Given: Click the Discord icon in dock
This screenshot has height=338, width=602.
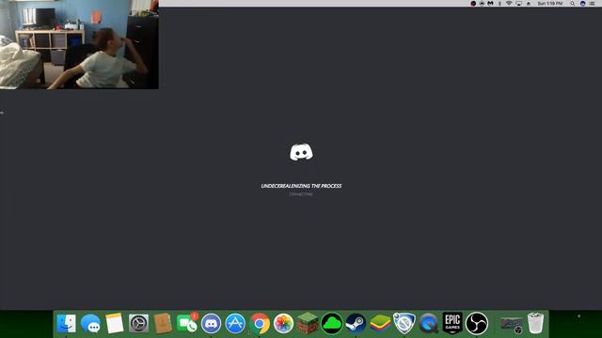Looking at the screenshot, I should 211,323.
